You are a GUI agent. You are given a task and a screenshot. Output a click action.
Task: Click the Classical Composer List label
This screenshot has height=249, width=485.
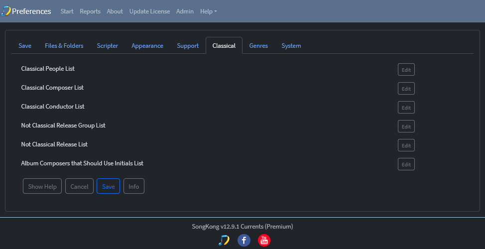point(52,88)
